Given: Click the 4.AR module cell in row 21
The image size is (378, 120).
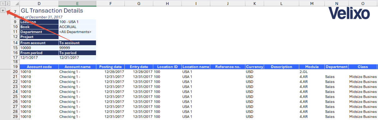Looking at the screenshot, I should pyautogui.click(x=312, y=77).
